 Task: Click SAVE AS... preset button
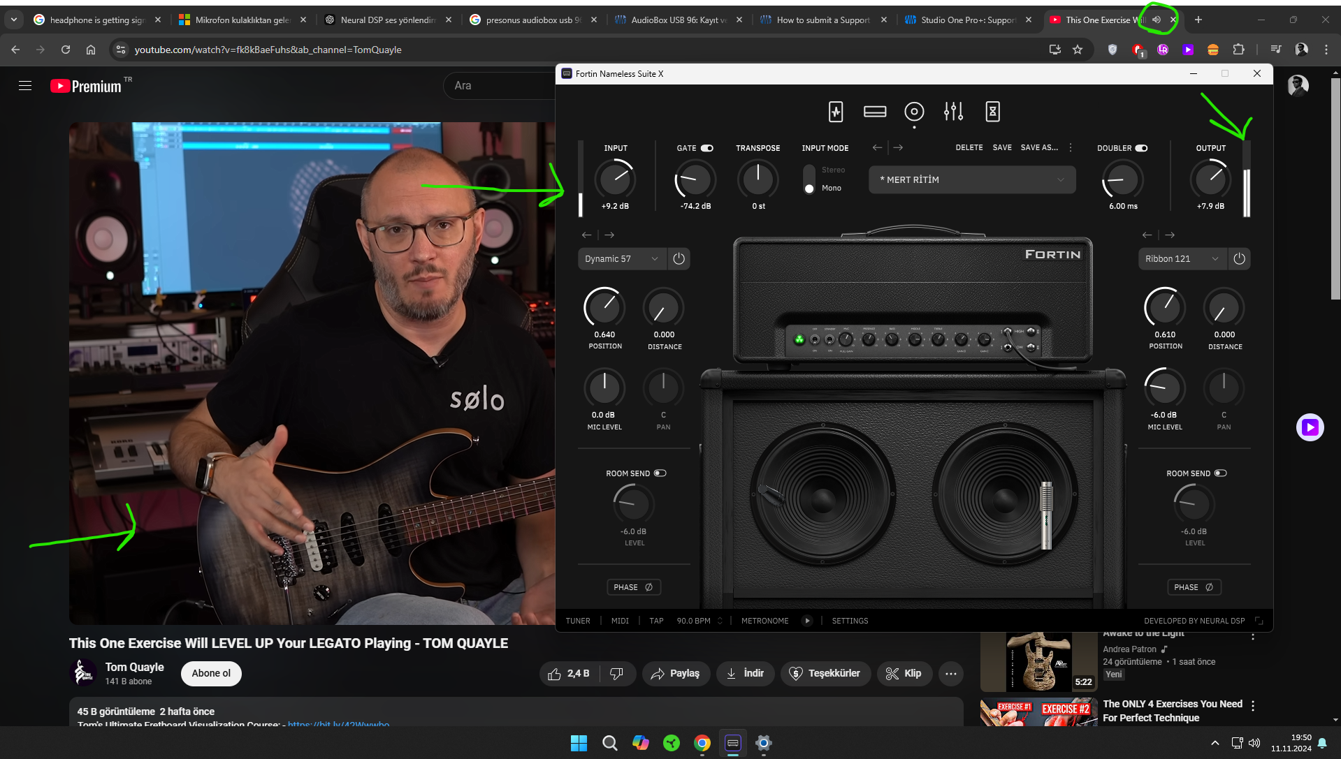1039,148
